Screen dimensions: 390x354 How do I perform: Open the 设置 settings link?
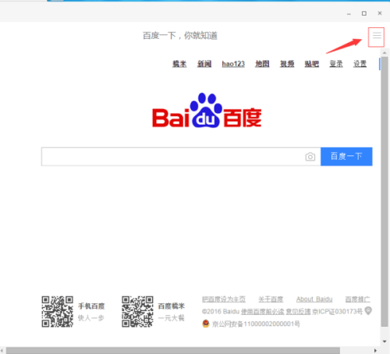pos(360,64)
